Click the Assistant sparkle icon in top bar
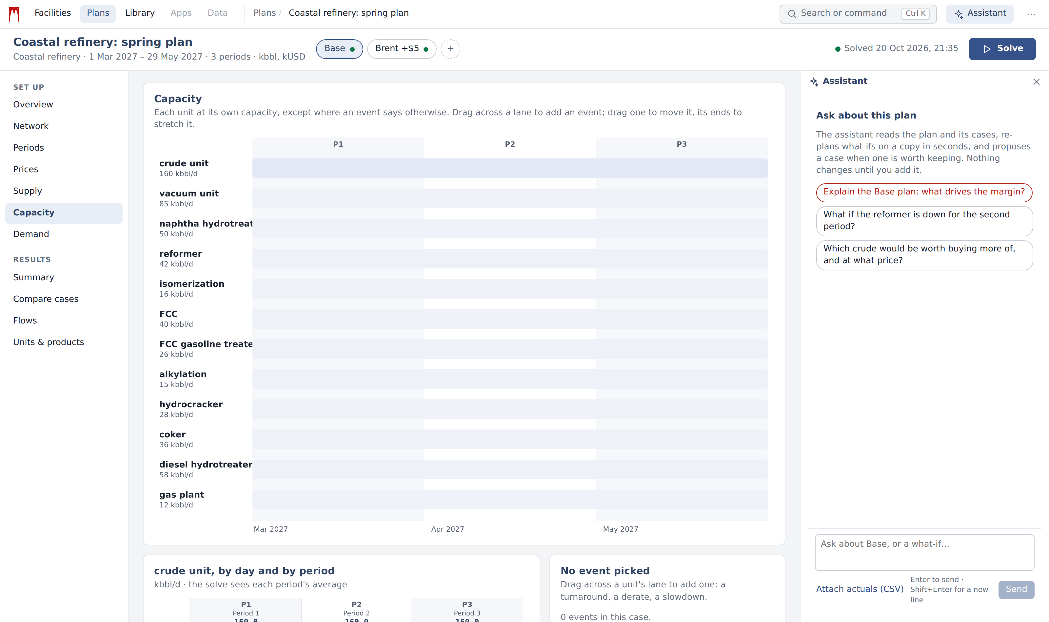Image resolution: width=1049 pixels, height=622 pixels. (x=959, y=14)
